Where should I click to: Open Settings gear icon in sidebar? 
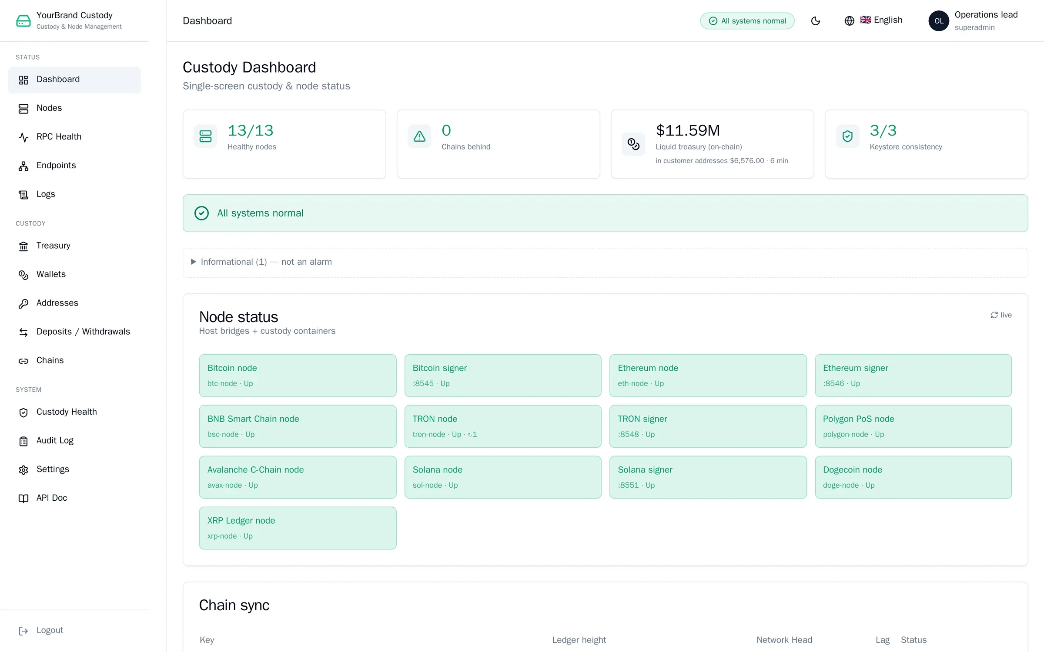(x=23, y=470)
